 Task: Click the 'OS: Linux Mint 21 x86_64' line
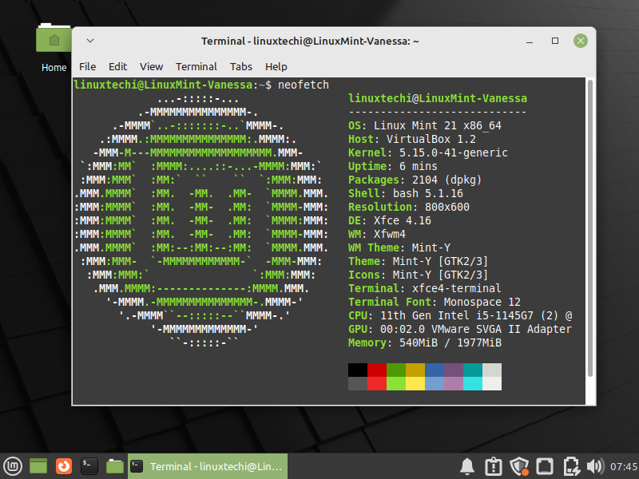[x=425, y=125]
